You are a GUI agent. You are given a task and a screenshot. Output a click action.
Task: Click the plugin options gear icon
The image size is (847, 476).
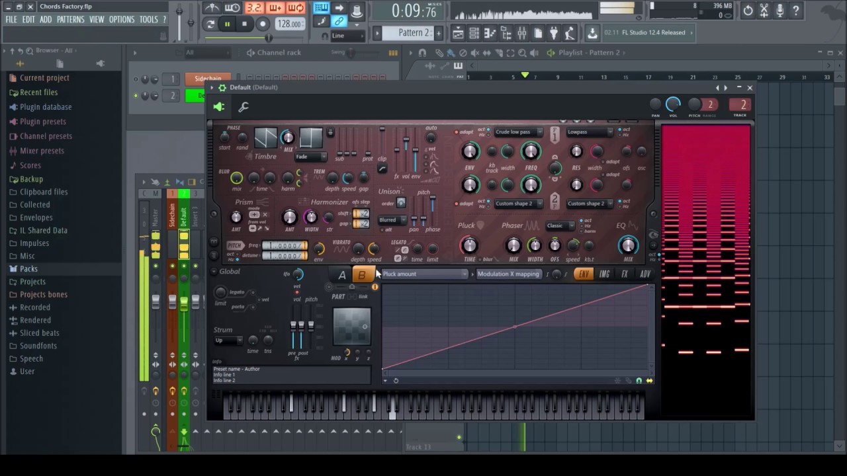click(222, 87)
